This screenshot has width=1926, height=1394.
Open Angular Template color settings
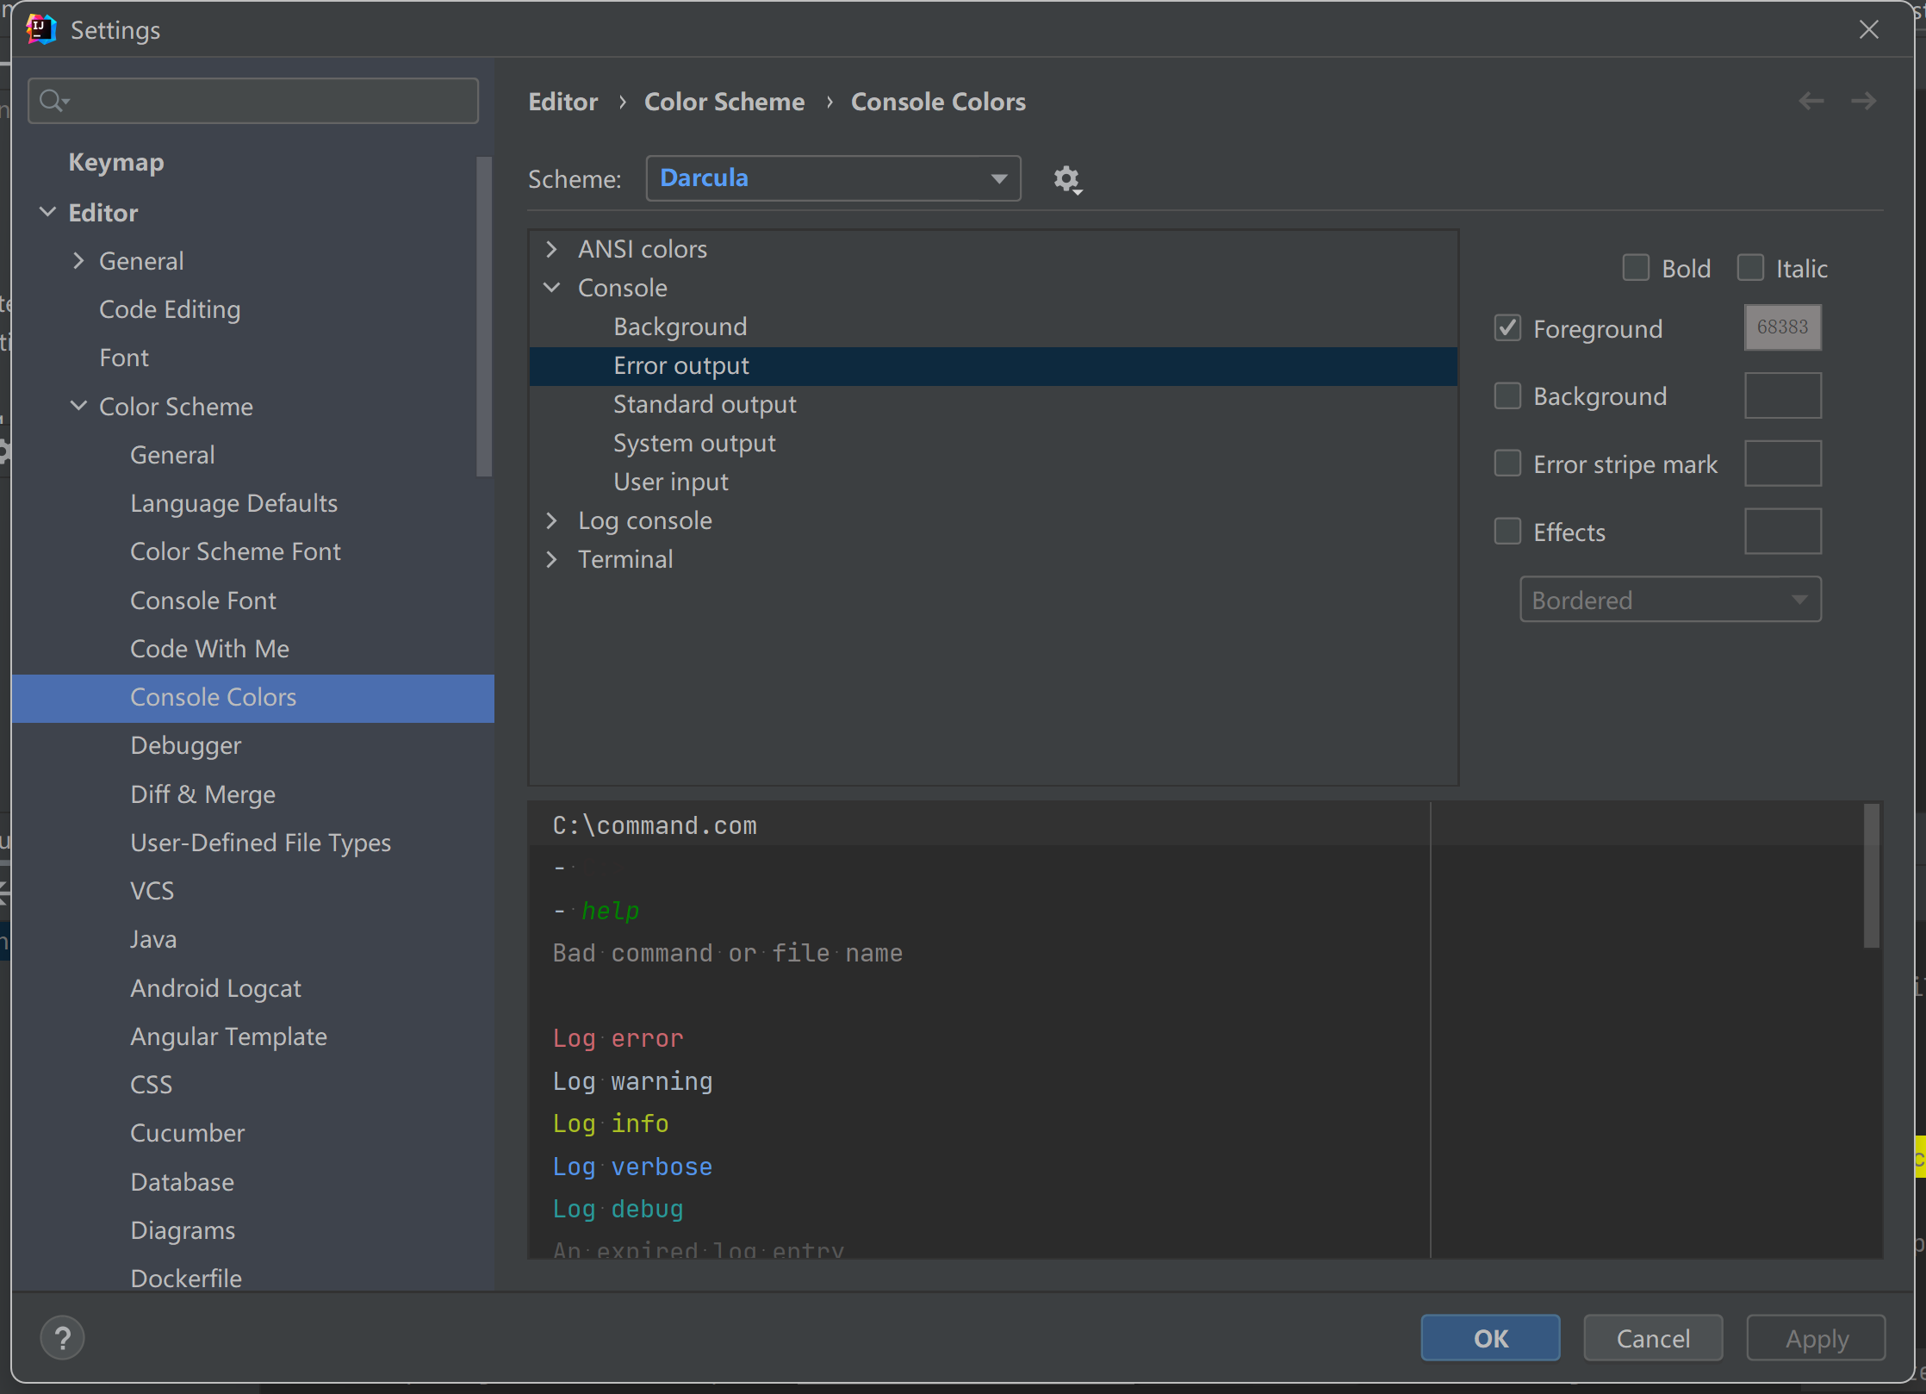228,1036
